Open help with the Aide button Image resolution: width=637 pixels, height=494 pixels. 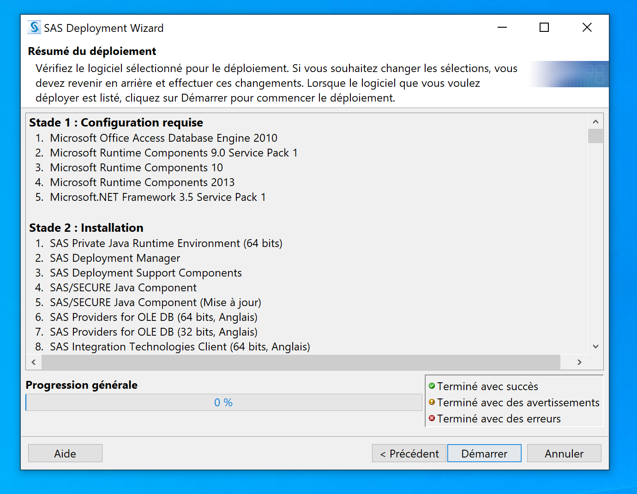coord(65,453)
